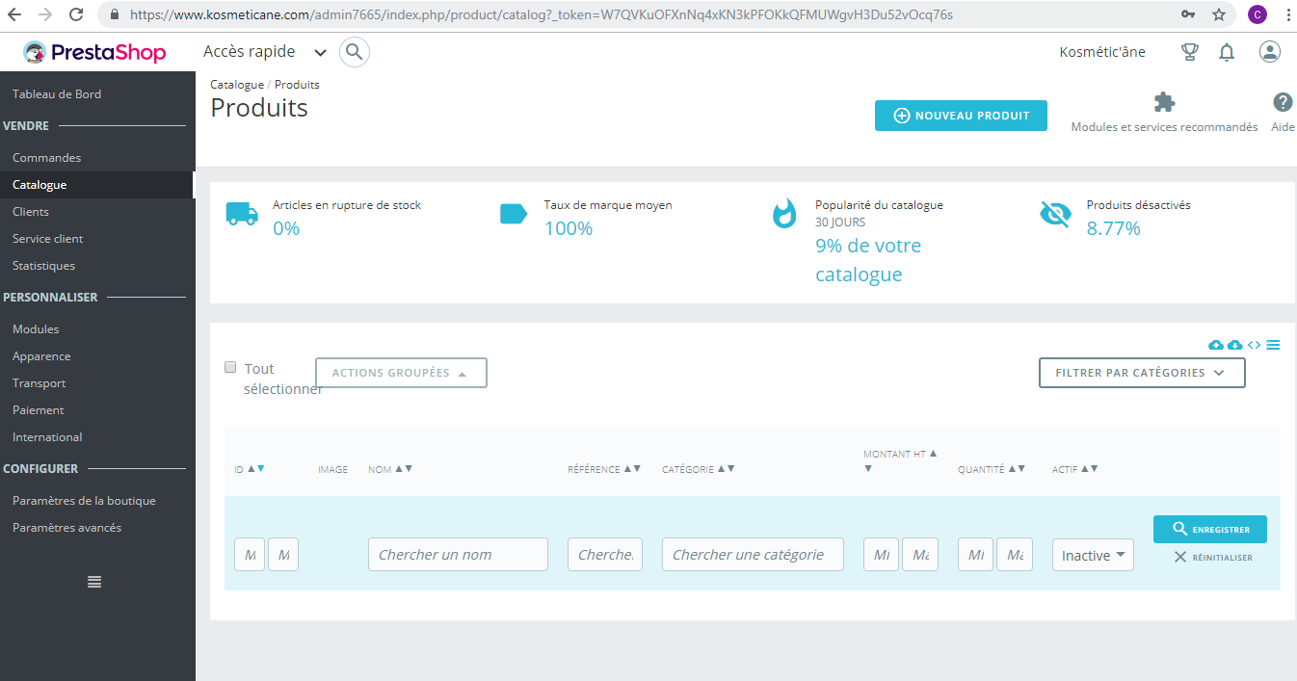Open notifications bell icon

1227,52
